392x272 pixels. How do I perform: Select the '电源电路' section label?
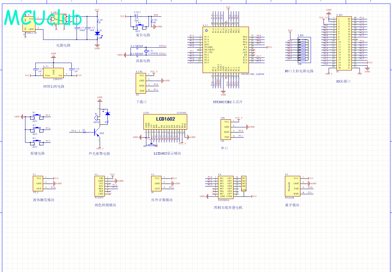pos(63,45)
